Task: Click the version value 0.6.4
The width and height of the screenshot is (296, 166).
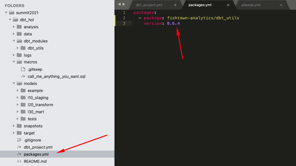Action: pos(173,23)
